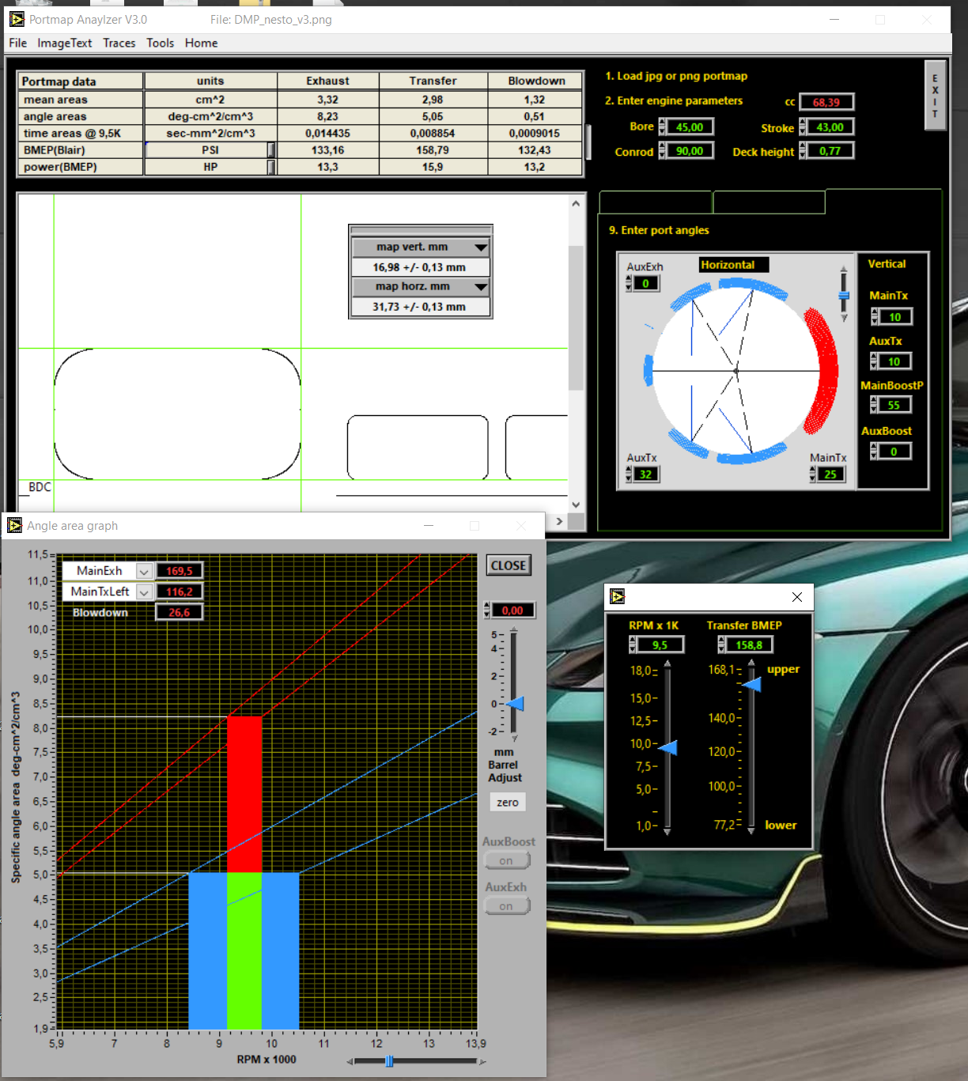Click the zero barrel adjust button

(x=508, y=803)
